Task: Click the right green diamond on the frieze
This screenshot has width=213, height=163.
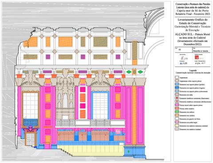Action: point(140,72)
